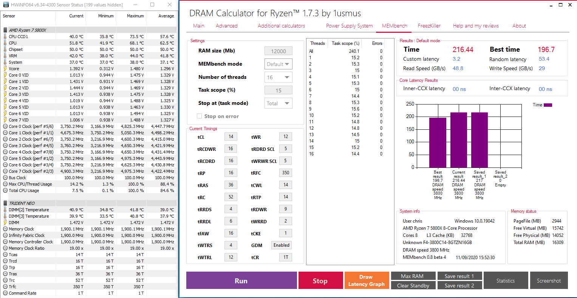This screenshot has height=298, width=577.
Task: Open the Help and my reviews tab
Action: (x=476, y=26)
